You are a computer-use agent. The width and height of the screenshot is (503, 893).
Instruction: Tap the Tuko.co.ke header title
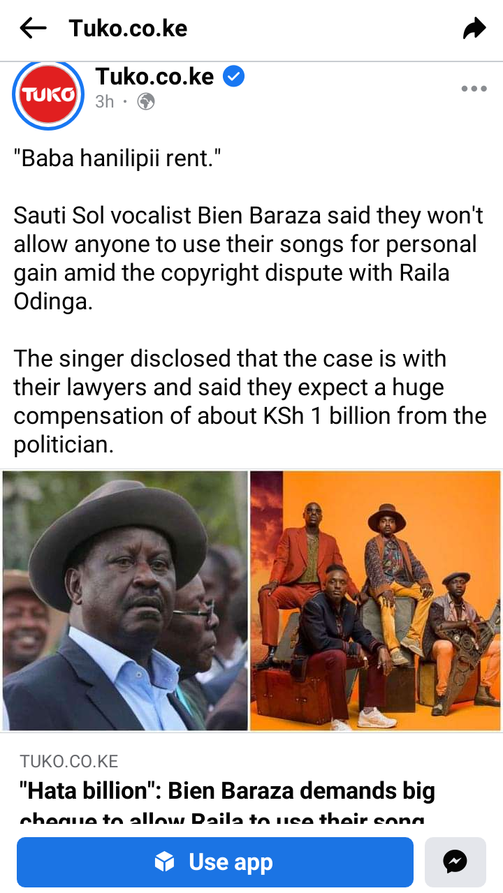click(128, 29)
